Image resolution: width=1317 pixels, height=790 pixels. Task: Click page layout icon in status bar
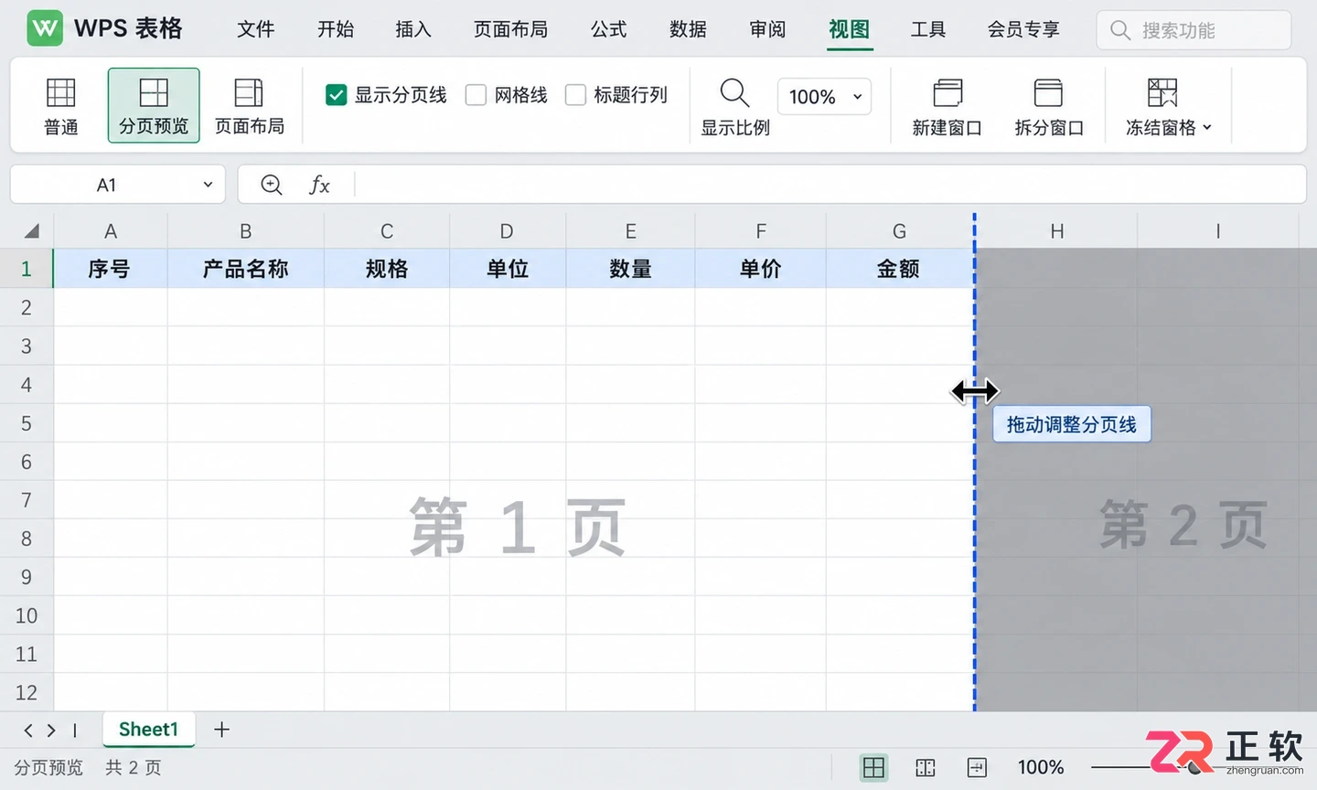pyautogui.click(x=977, y=768)
